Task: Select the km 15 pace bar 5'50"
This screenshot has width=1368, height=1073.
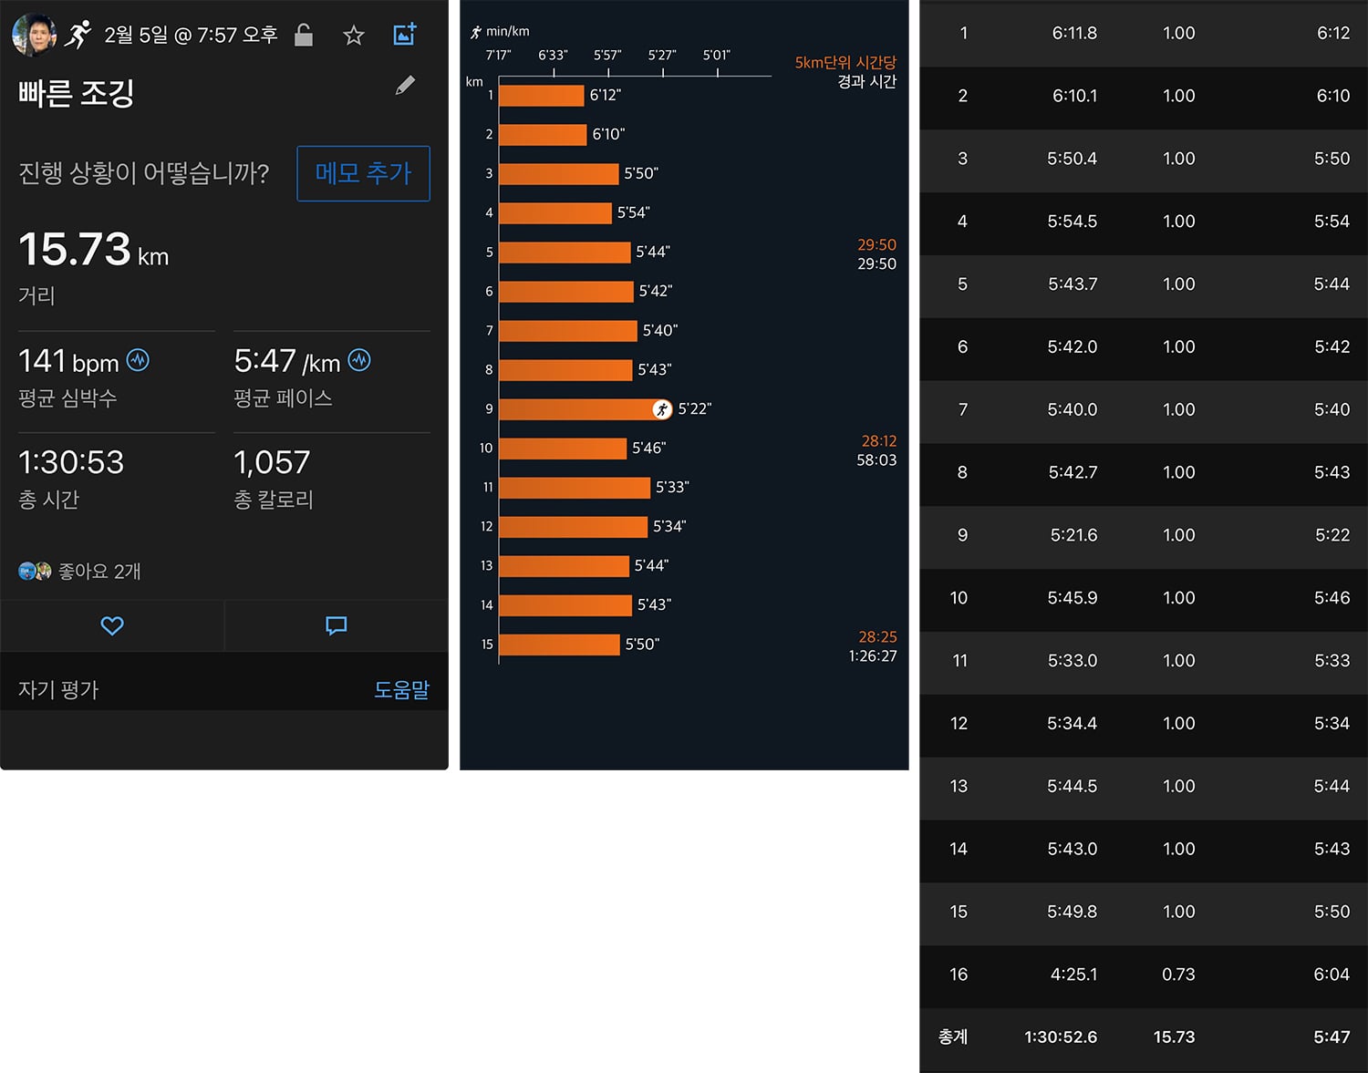Action: (559, 645)
